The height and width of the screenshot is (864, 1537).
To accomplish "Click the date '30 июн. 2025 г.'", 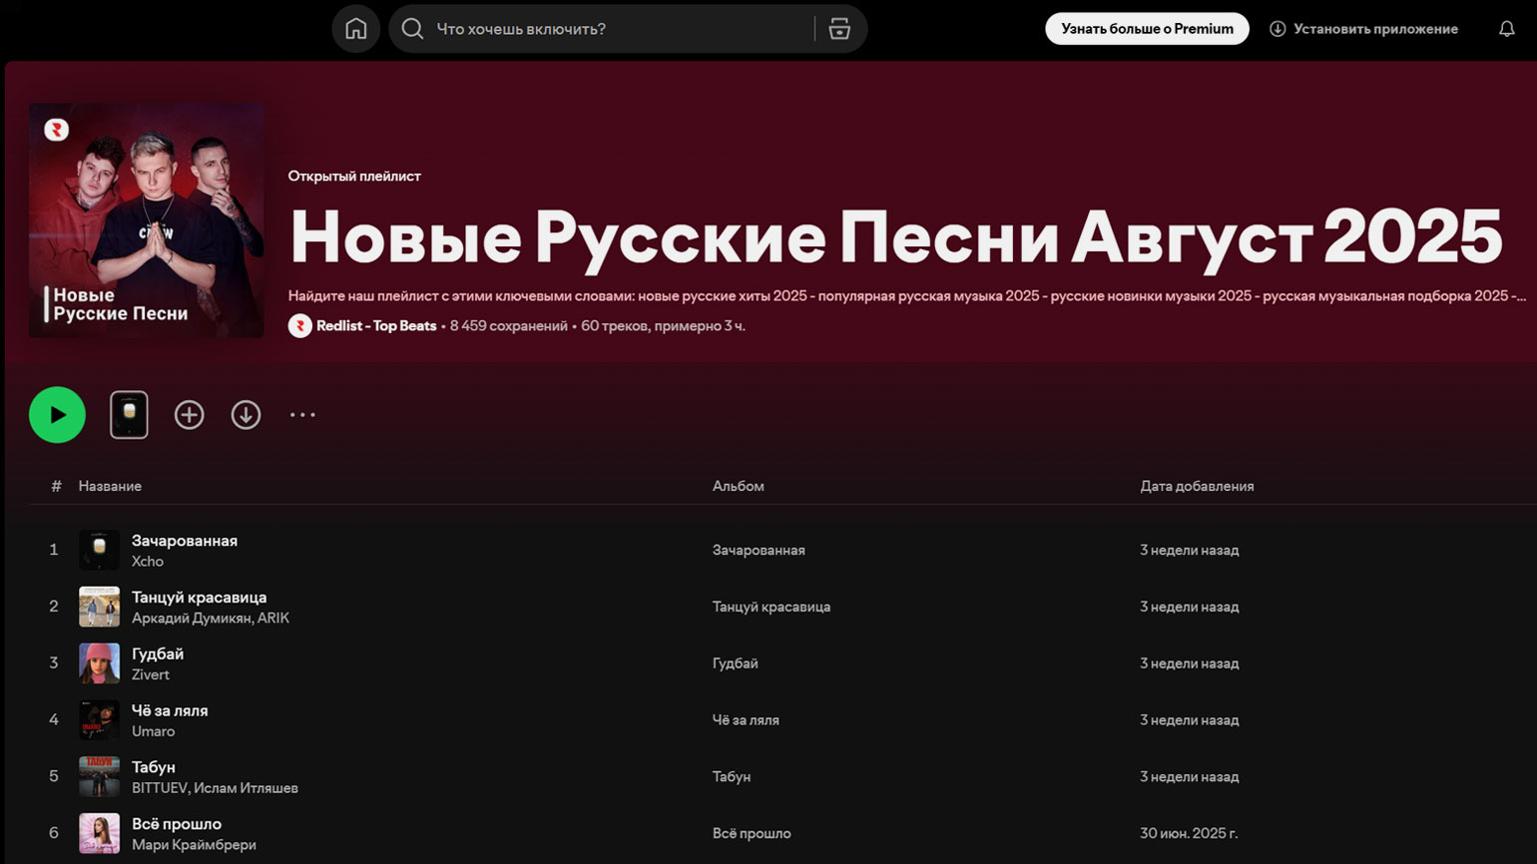I will tap(1189, 834).
